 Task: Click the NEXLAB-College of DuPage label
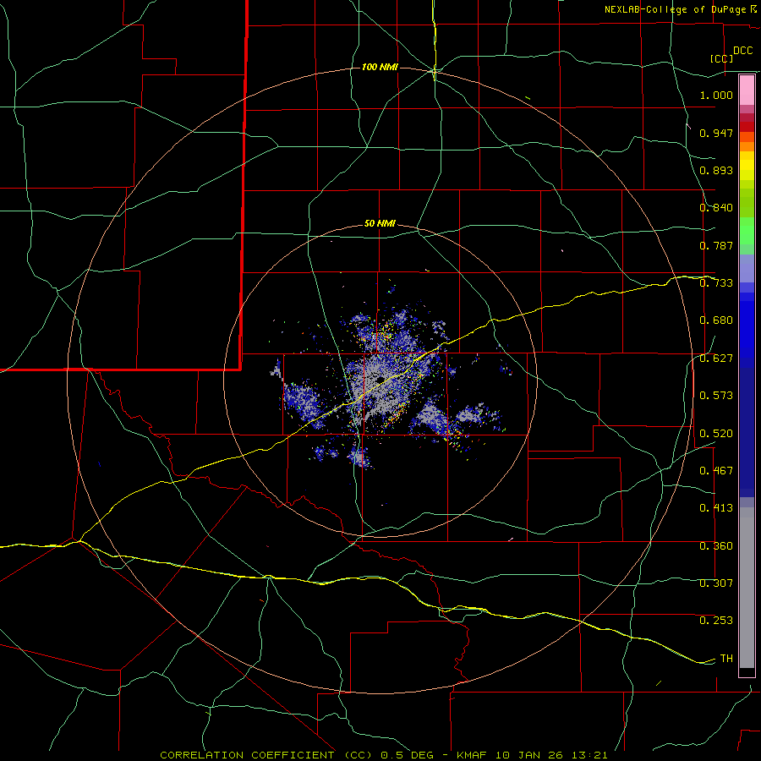point(675,9)
